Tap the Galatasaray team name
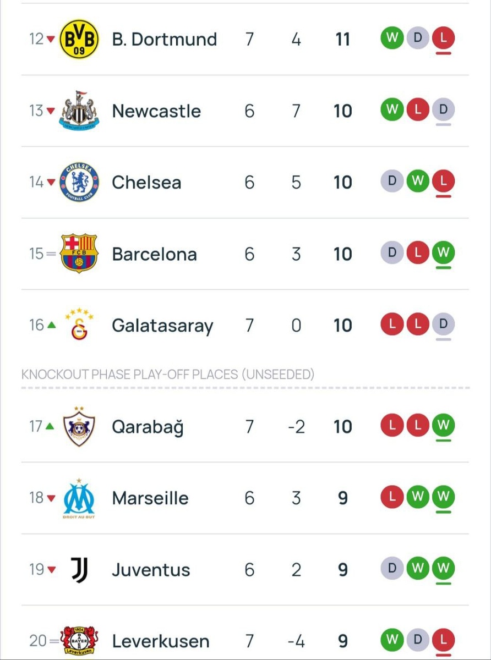Viewport: 491px width, 660px height. 162,325
